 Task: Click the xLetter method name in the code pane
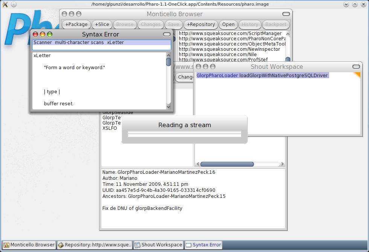tap(42, 56)
